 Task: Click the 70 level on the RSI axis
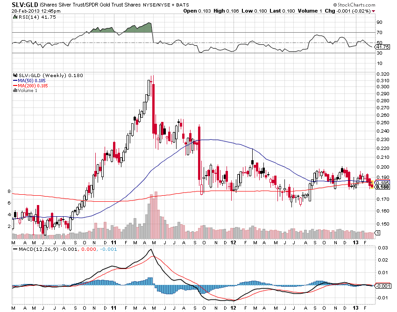pyautogui.click(x=380, y=32)
